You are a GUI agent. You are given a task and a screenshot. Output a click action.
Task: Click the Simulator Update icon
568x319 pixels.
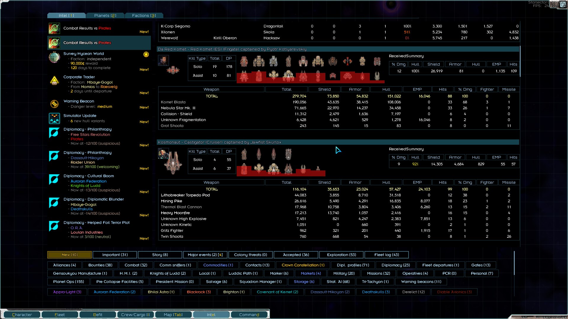pyautogui.click(x=54, y=118)
